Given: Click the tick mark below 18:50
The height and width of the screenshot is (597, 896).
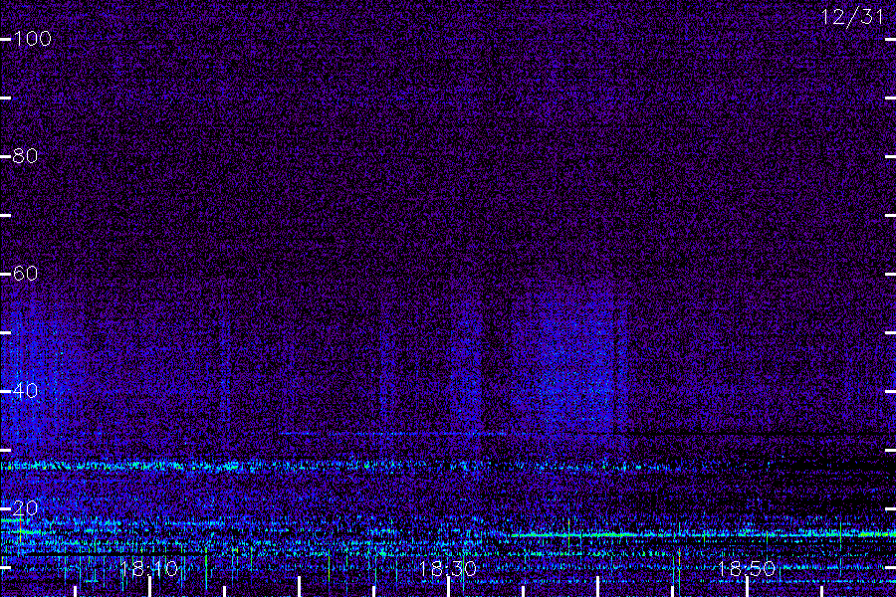Looking at the screenshot, I should (747, 587).
